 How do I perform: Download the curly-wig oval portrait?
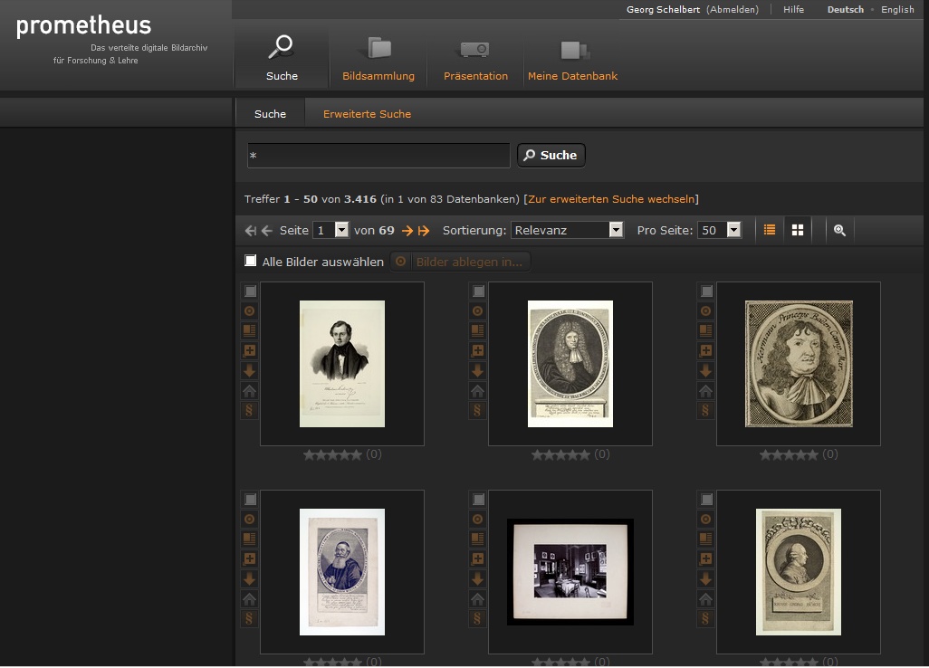477,371
